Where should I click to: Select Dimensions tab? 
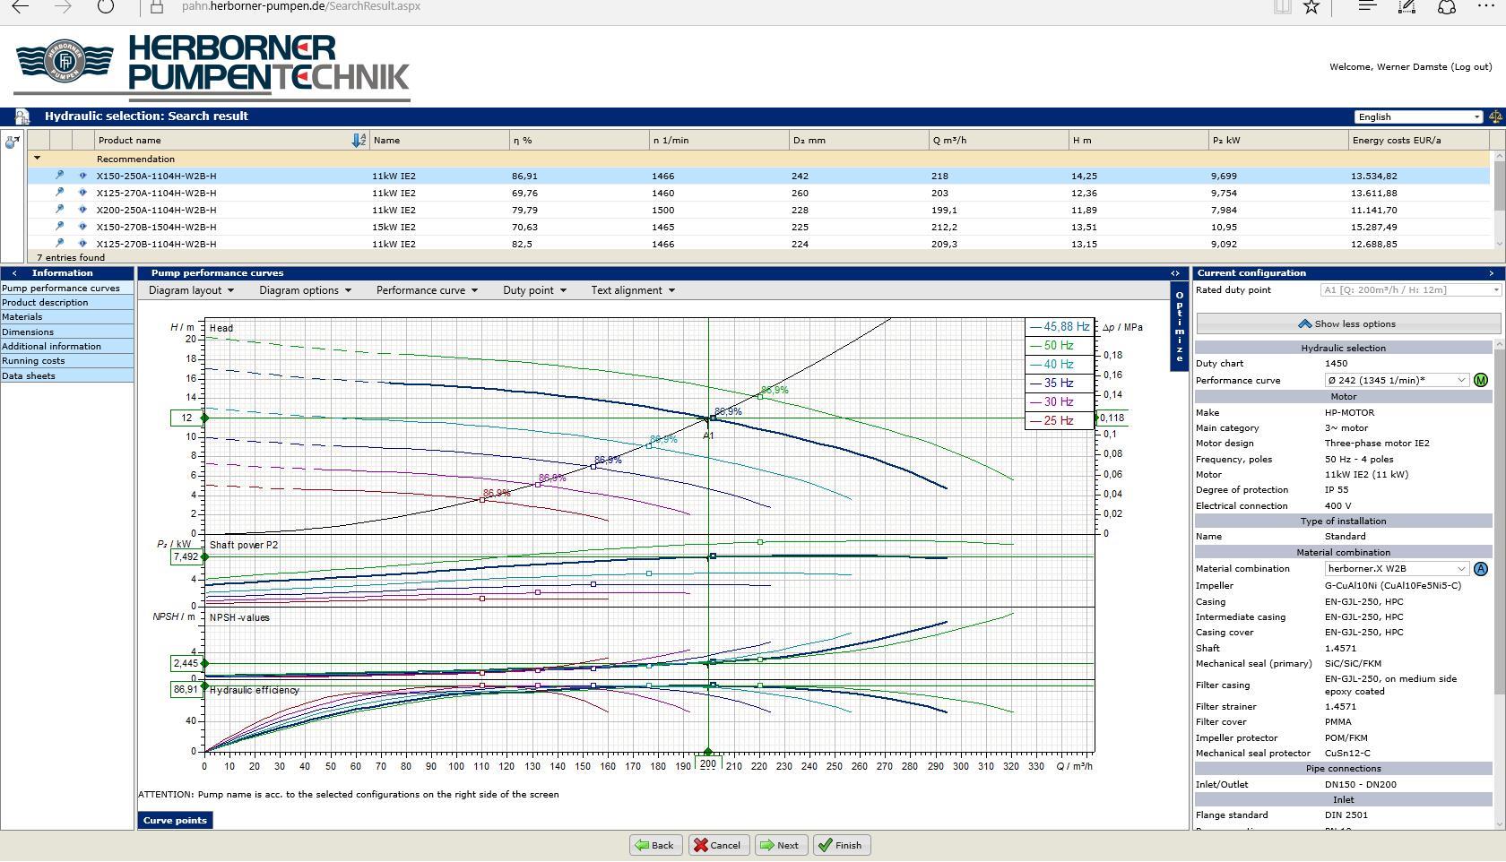[67, 332]
